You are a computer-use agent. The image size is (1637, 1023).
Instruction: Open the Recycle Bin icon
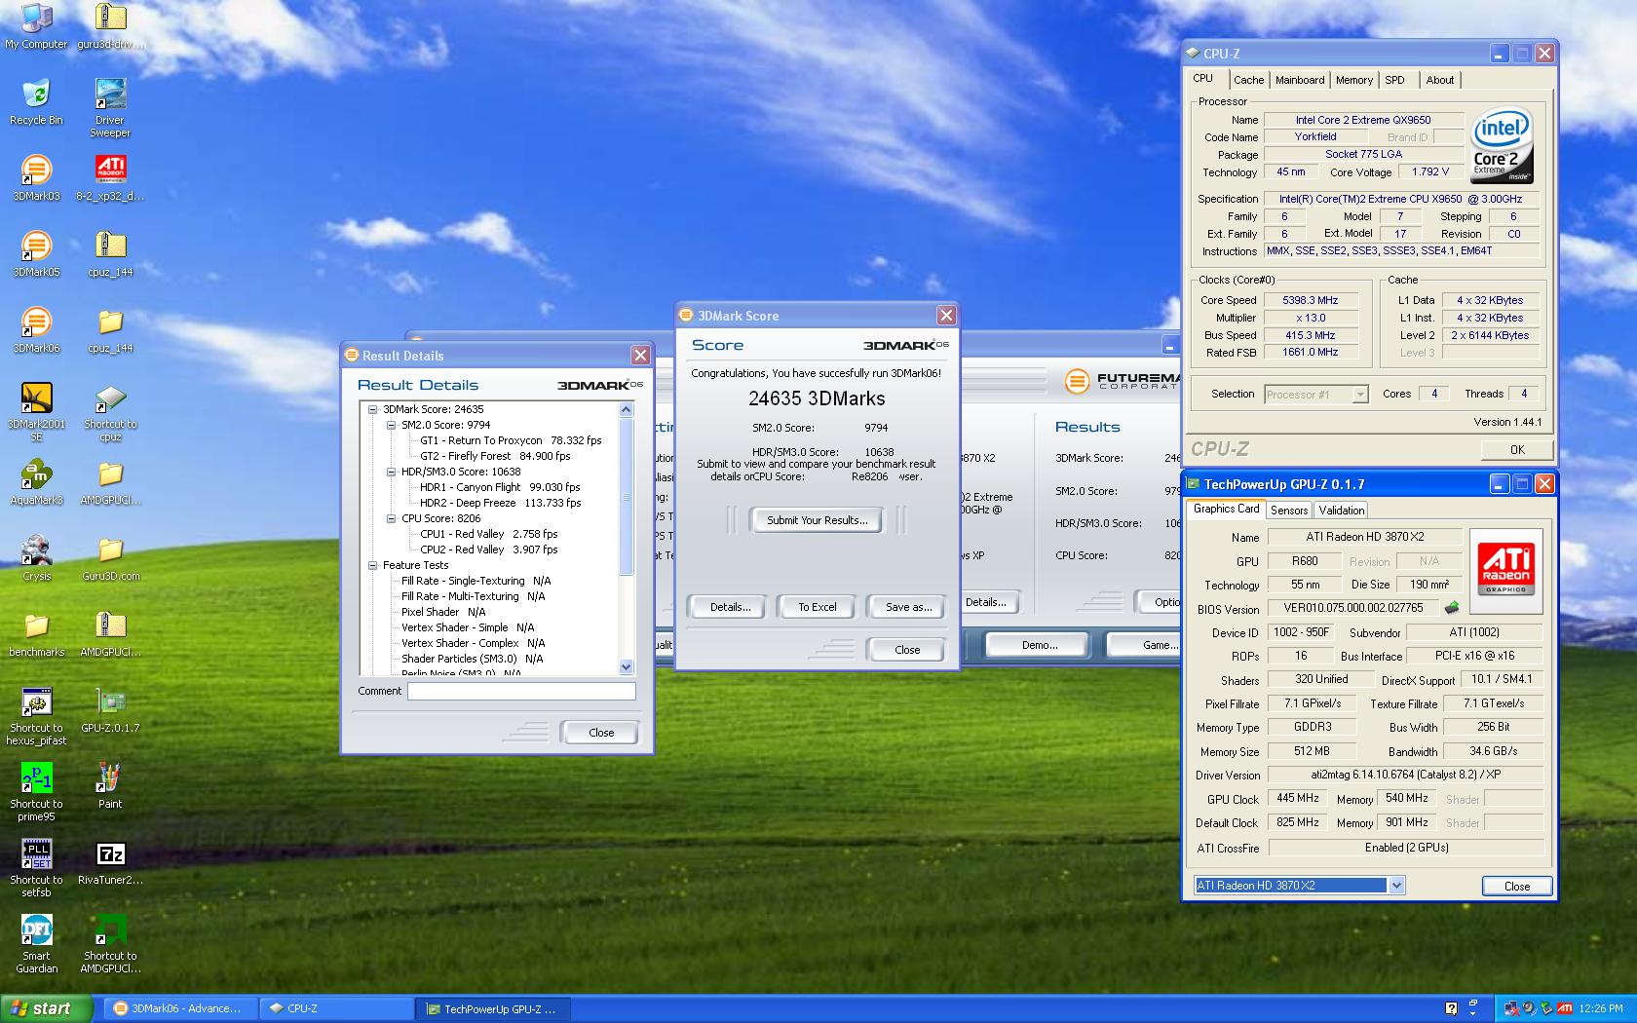click(x=36, y=102)
